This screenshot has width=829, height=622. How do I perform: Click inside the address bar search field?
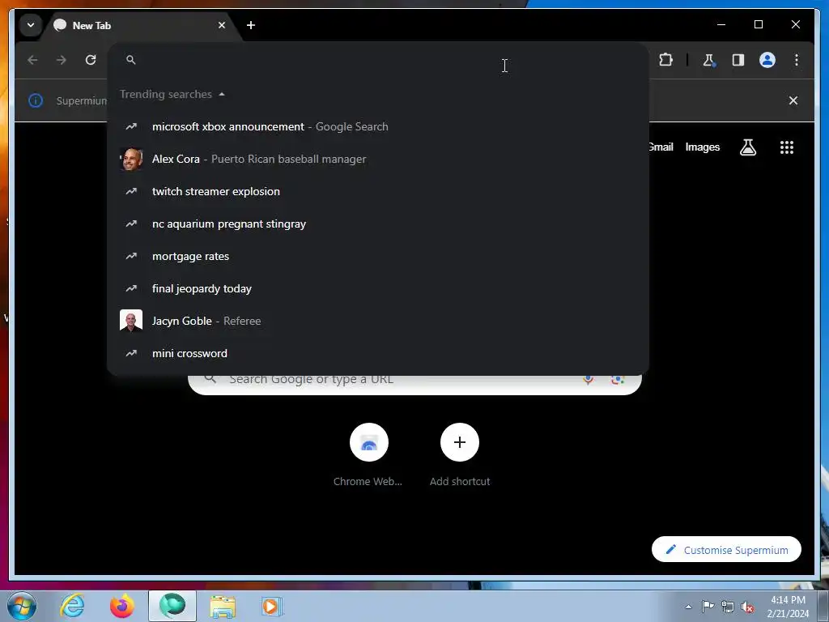378,60
